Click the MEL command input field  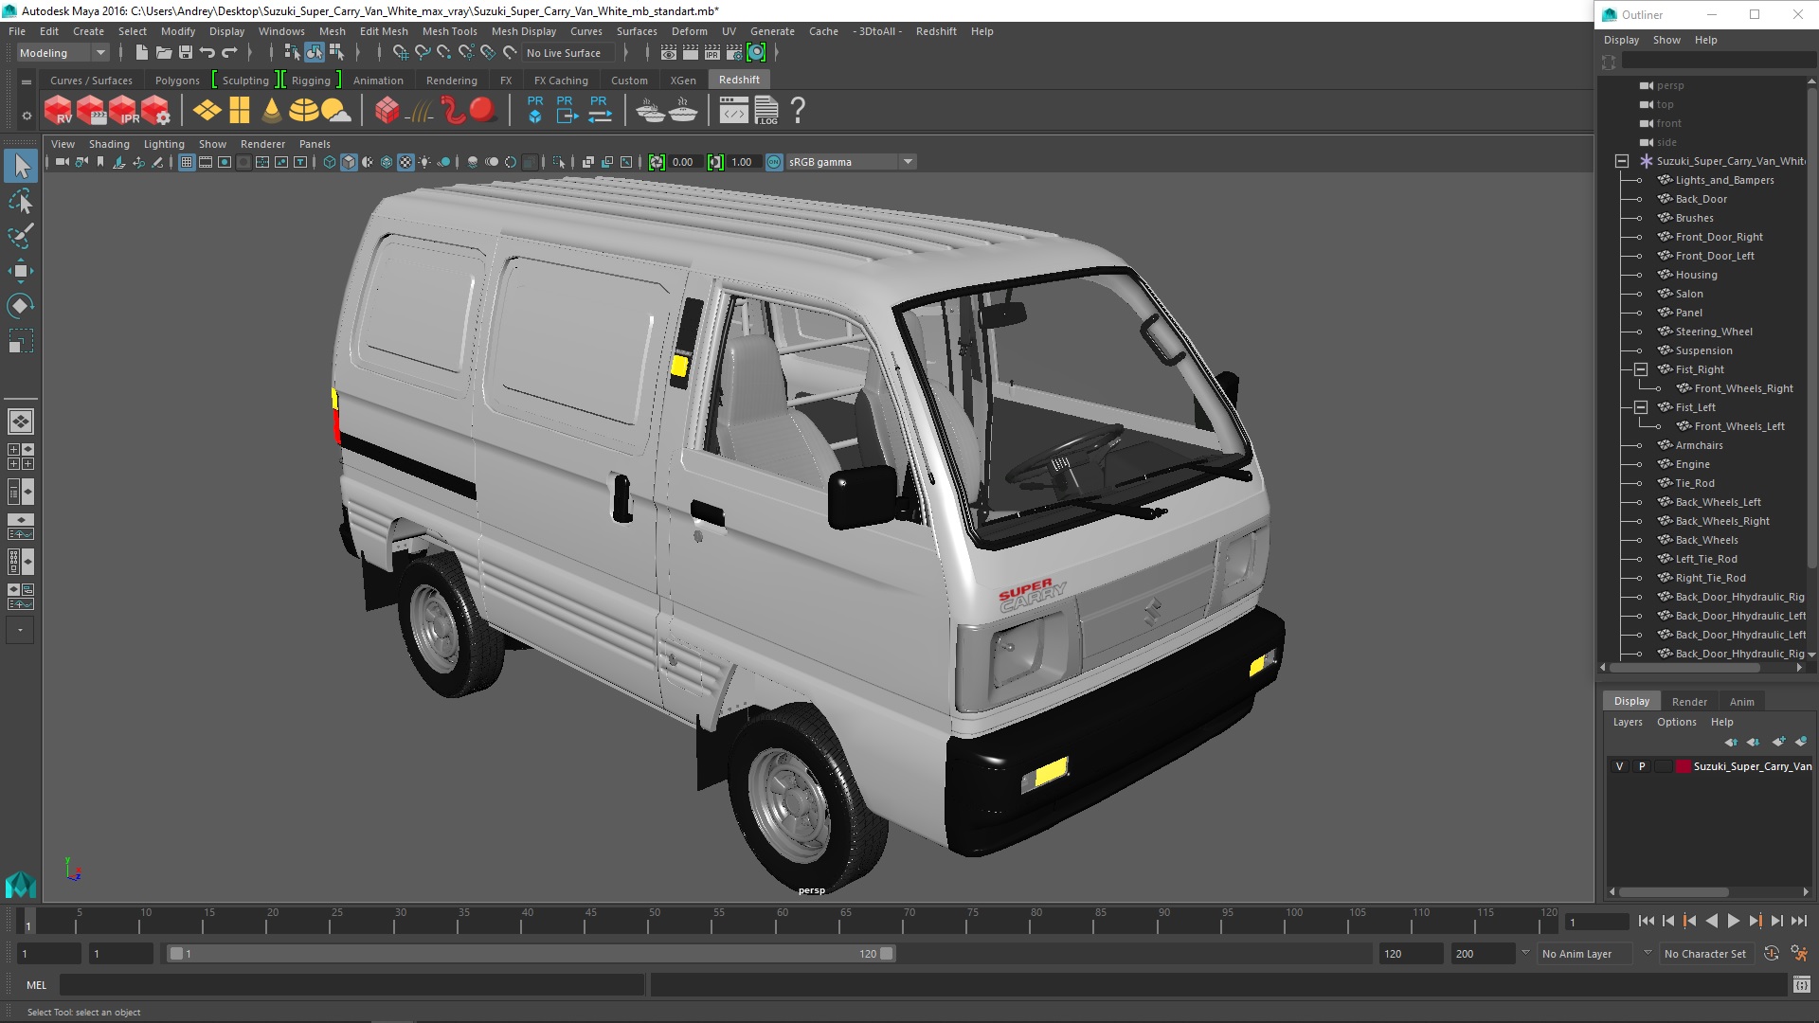[x=351, y=985]
